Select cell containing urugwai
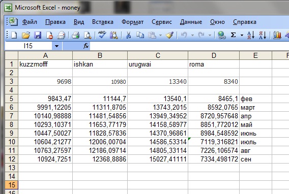 158,64
